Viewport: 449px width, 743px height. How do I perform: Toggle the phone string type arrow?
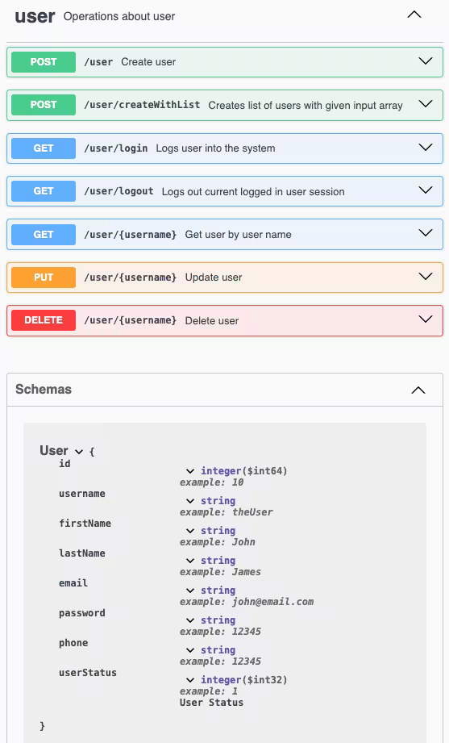pos(190,650)
